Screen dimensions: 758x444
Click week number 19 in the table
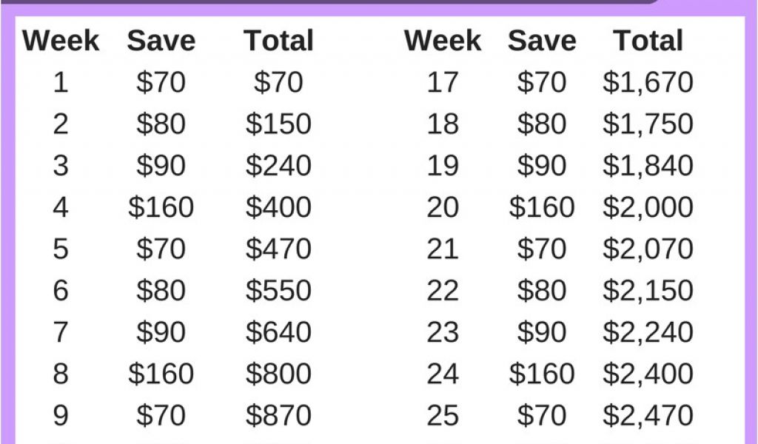point(443,166)
